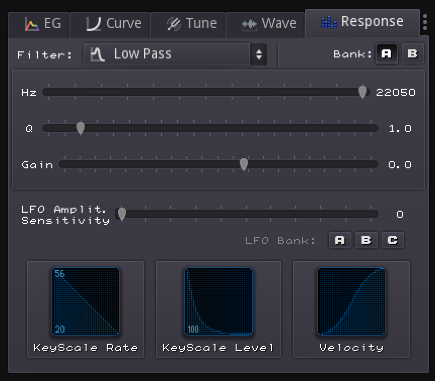Select filter Bank B

pyautogui.click(x=412, y=53)
